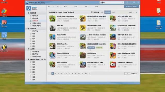Screen dimensions: 165x92
Task: Filter results by the 全部 tab
Action: (x=102, y=12)
